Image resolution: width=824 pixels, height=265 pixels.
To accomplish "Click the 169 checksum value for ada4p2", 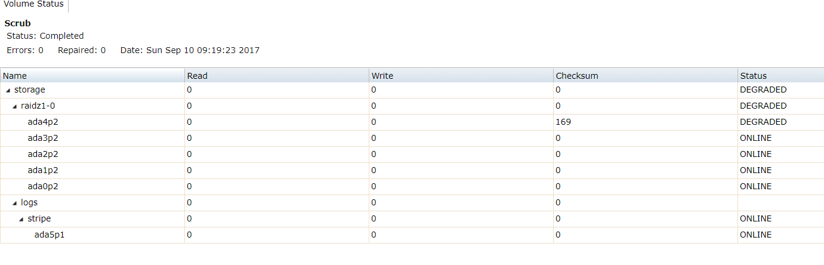I will 563,122.
